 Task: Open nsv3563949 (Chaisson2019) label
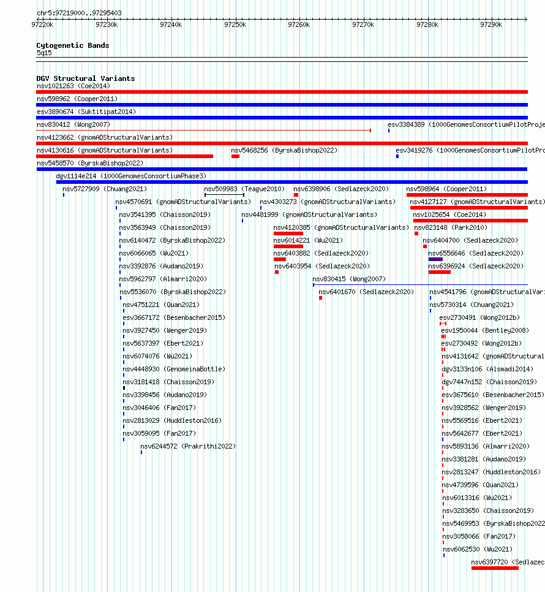pyautogui.click(x=165, y=227)
